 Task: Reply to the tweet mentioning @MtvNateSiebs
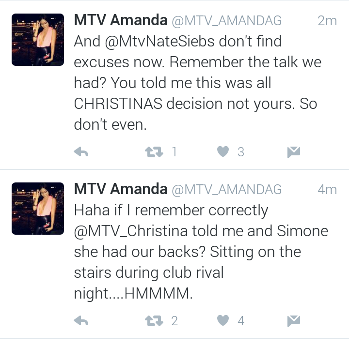81,152
